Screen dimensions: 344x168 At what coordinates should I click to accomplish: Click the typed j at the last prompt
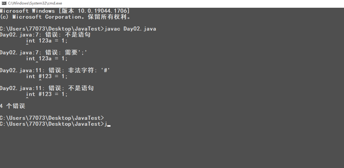click(x=105, y=124)
